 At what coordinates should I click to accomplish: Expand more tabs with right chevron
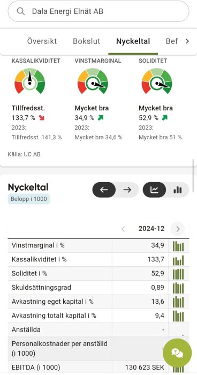(187, 41)
